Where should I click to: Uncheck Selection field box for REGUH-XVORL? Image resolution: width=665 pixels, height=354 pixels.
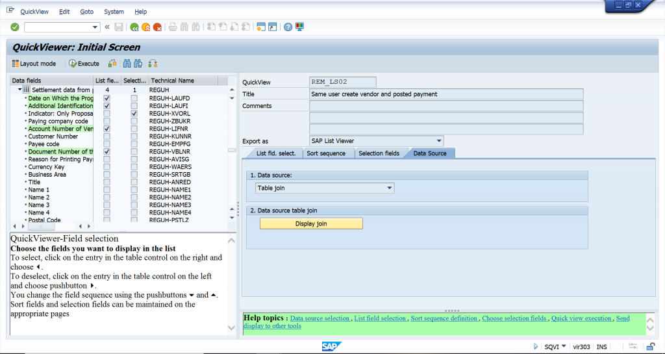coord(134,113)
